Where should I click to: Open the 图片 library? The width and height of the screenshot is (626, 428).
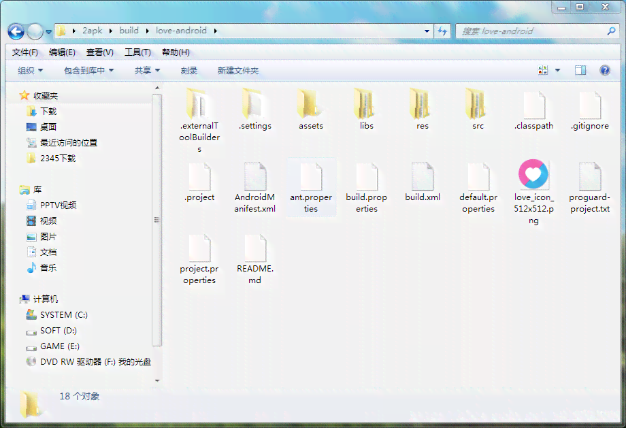48,237
